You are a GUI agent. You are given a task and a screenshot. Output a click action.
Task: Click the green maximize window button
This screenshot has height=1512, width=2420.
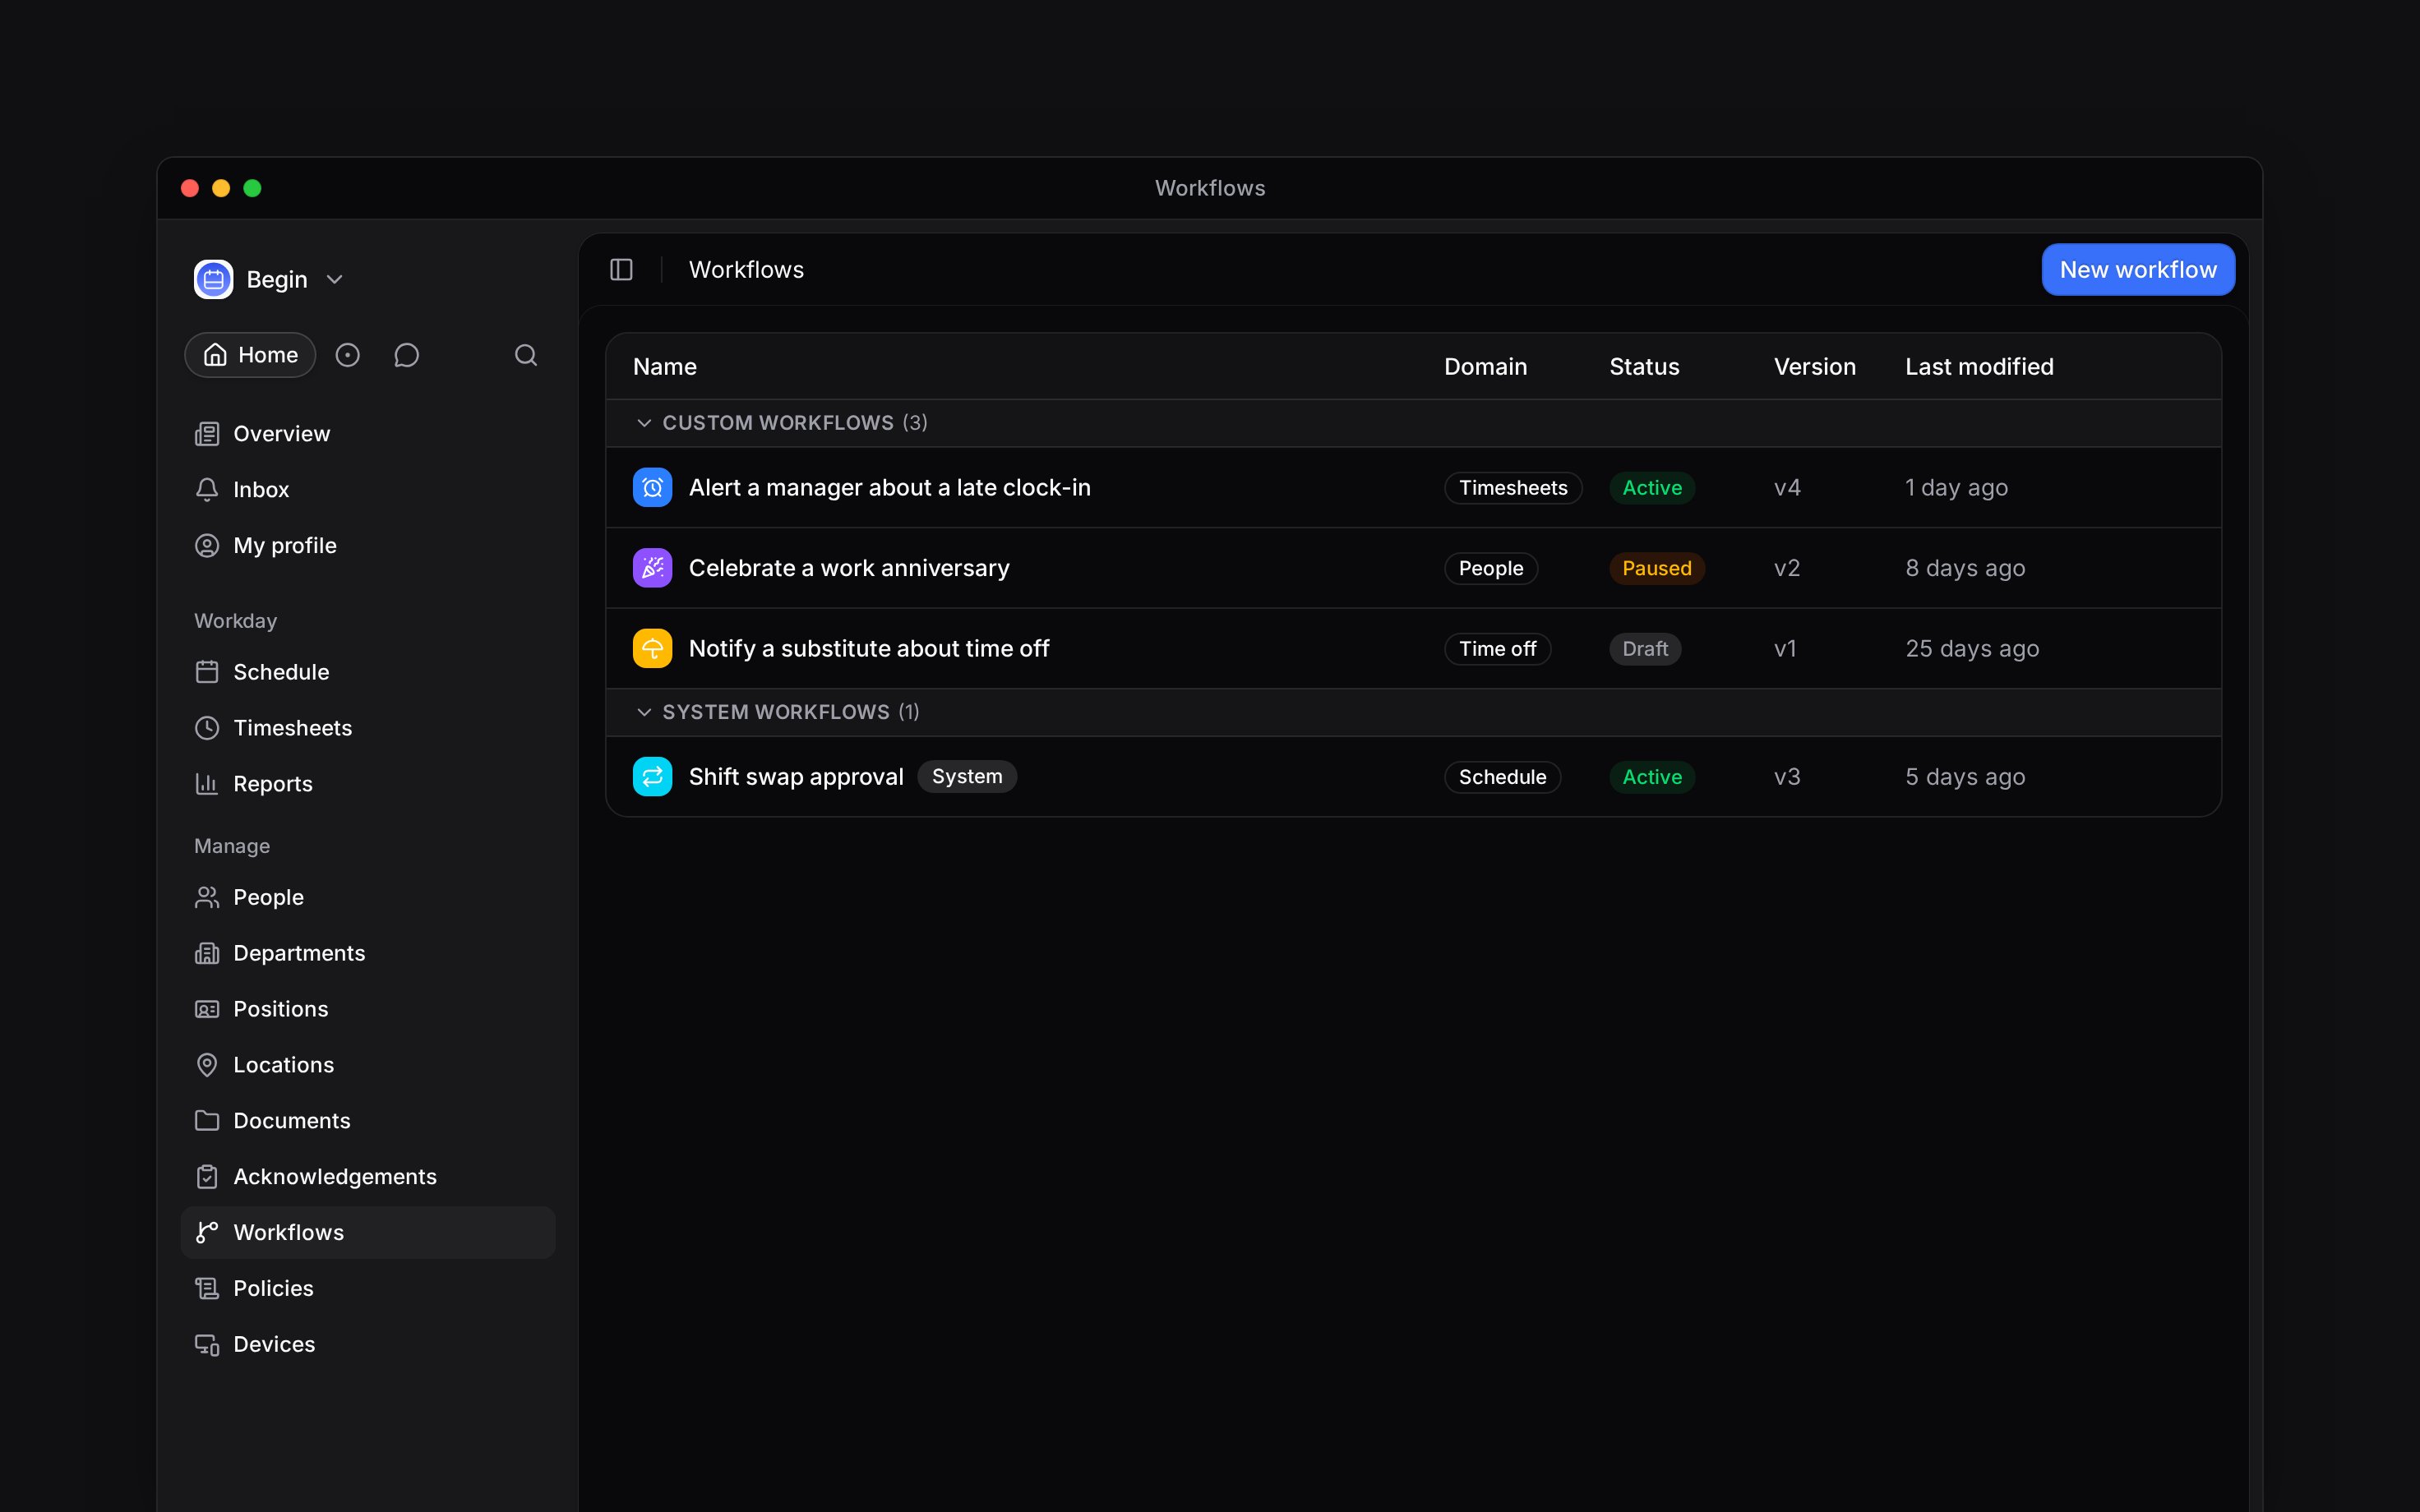pyautogui.click(x=252, y=188)
